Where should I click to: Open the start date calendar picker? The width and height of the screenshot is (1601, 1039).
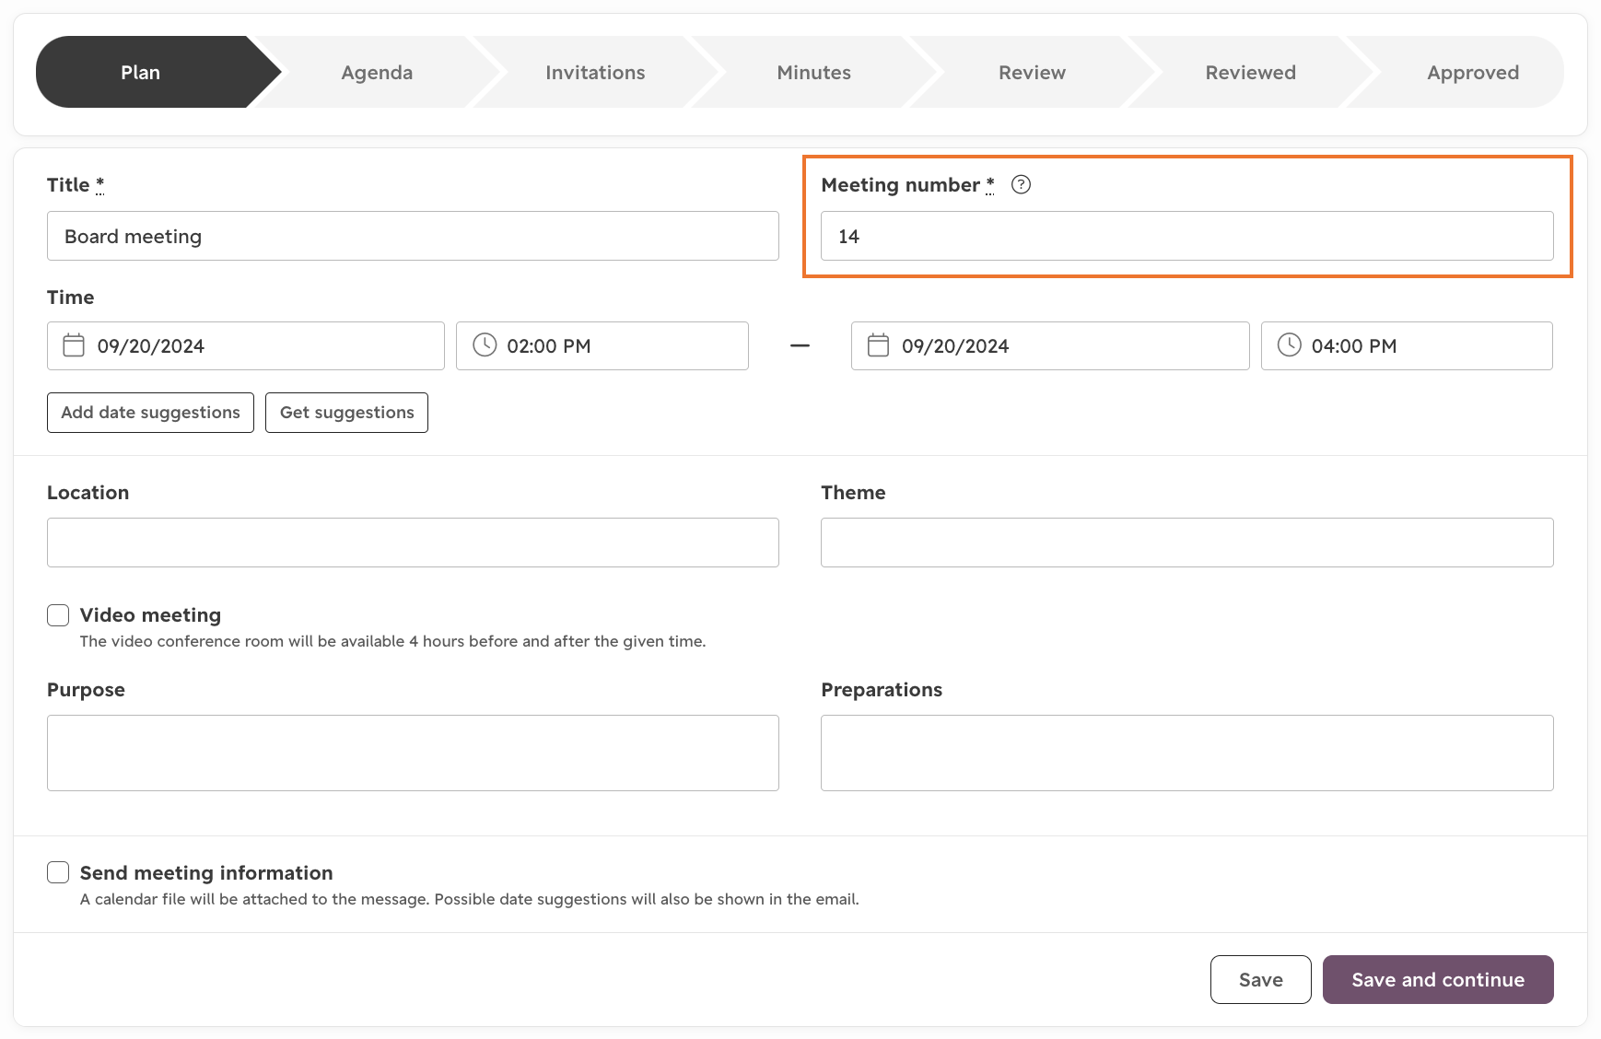point(72,345)
